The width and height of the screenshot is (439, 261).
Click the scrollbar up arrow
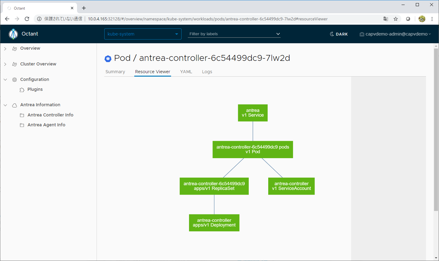point(436,46)
